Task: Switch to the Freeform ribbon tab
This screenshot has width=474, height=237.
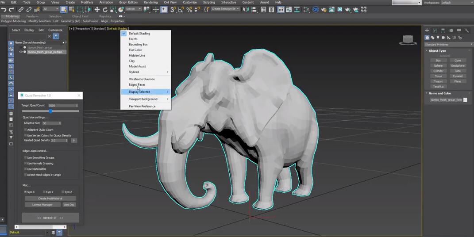Action: point(32,16)
